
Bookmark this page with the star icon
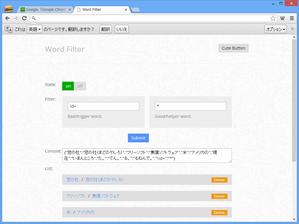pyautogui.click(x=273, y=18)
